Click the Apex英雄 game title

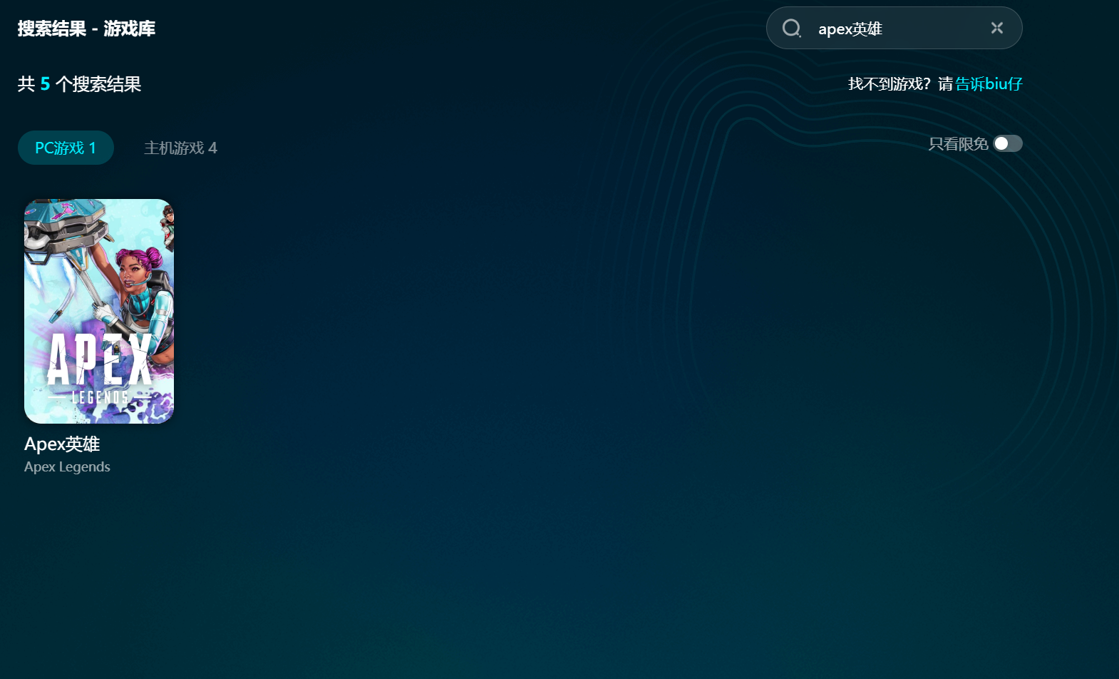point(62,444)
